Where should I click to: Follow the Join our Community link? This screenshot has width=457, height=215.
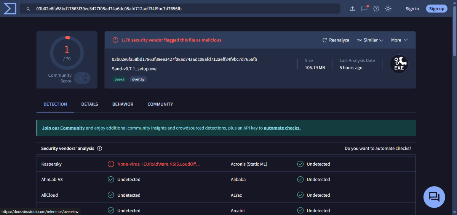click(x=63, y=128)
